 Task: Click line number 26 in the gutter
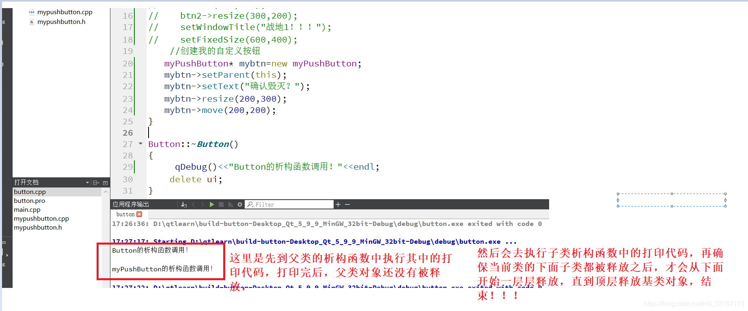(x=128, y=133)
